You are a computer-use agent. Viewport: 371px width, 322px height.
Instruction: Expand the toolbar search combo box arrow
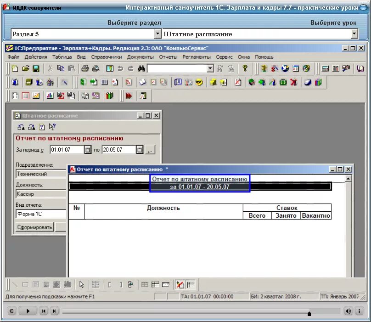tap(210, 68)
